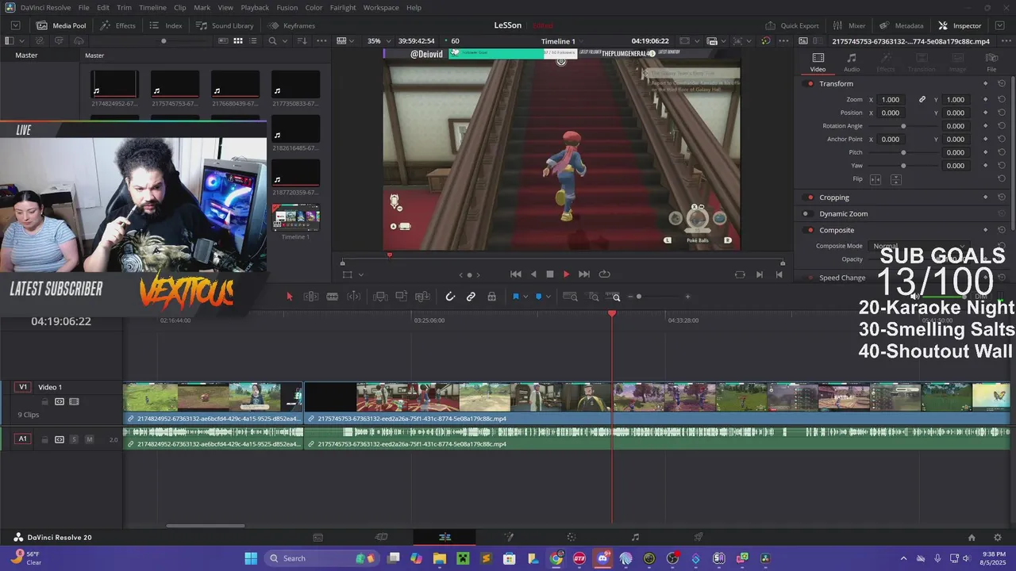Viewport: 1016px width, 571px height.
Task: Select the Blade Edit Mode tool
Action: point(333,297)
